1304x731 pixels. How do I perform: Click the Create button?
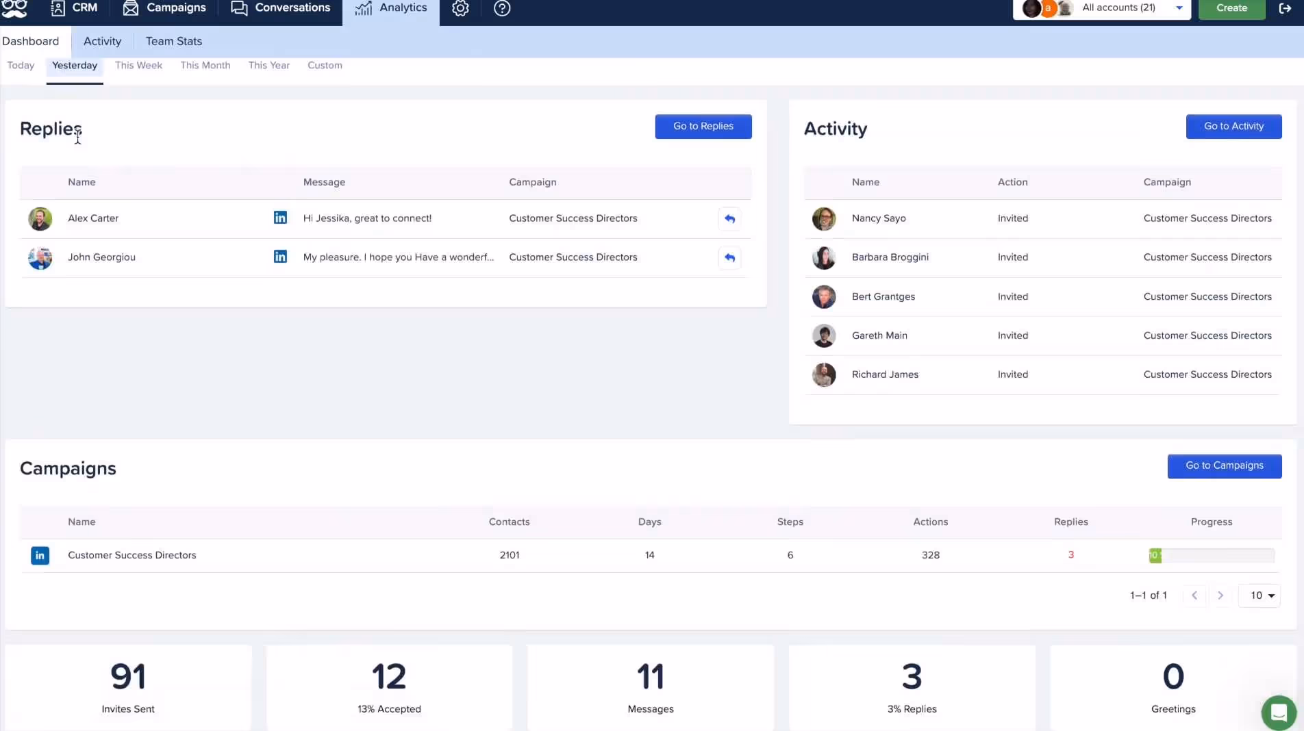point(1231,8)
